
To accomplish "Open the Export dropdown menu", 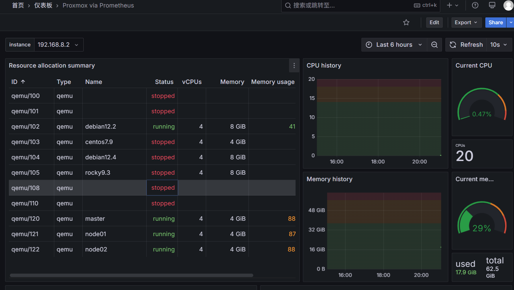I will pyautogui.click(x=466, y=23).
